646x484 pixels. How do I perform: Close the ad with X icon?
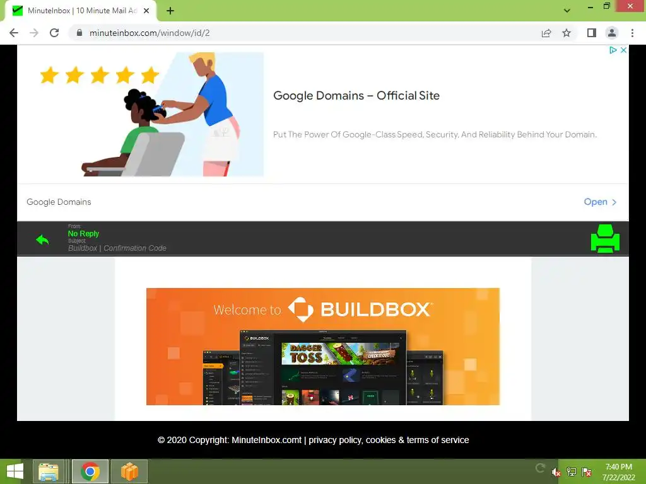(x=623, y=50)
